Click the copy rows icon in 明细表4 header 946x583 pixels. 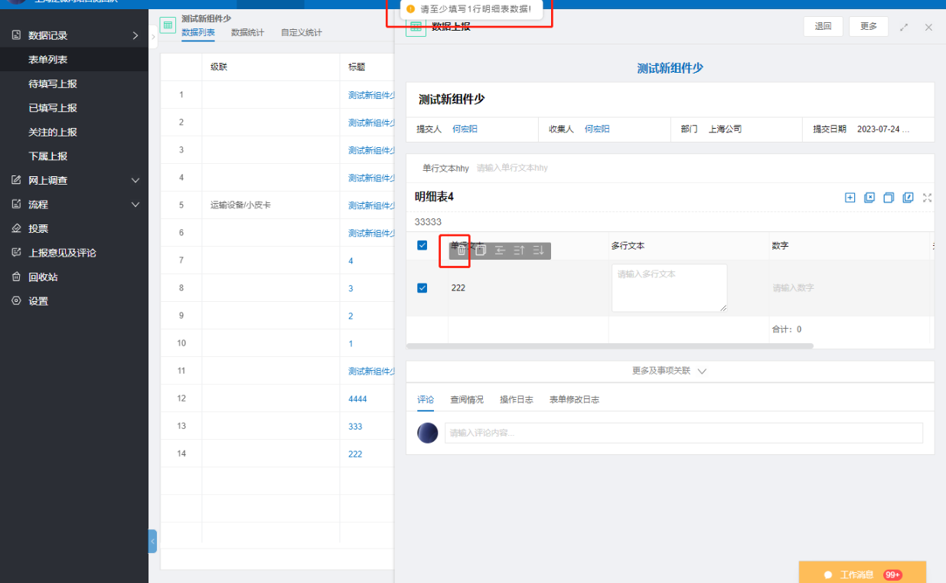[889, 198]
